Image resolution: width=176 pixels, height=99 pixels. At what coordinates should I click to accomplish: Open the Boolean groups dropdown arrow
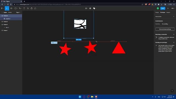(96, 9)
